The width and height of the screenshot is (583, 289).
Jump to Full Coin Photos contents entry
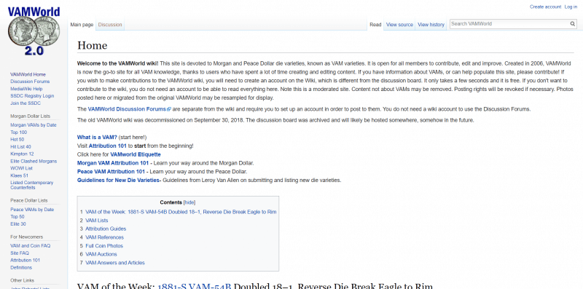pos(104,246)
